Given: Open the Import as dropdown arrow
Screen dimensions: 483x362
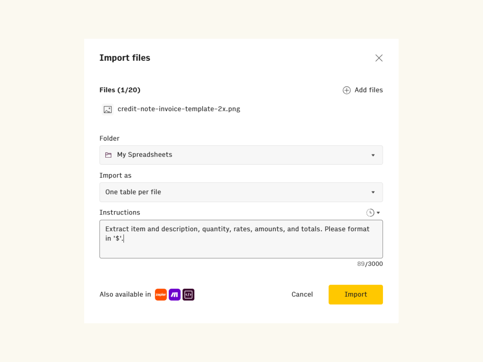Looking at the screenshot, I should tap(373, 192).
